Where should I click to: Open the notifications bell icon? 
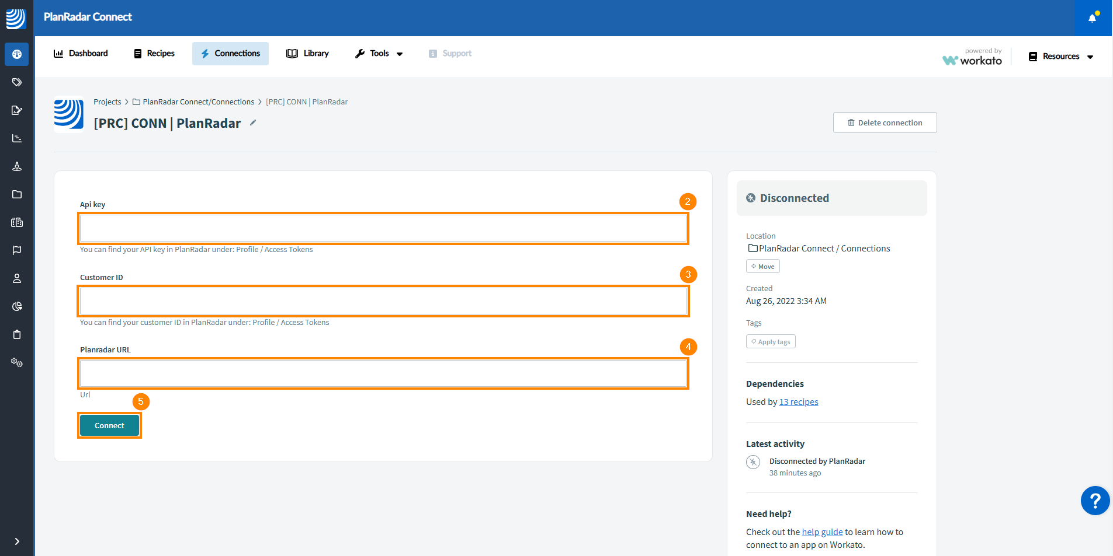1093,18
